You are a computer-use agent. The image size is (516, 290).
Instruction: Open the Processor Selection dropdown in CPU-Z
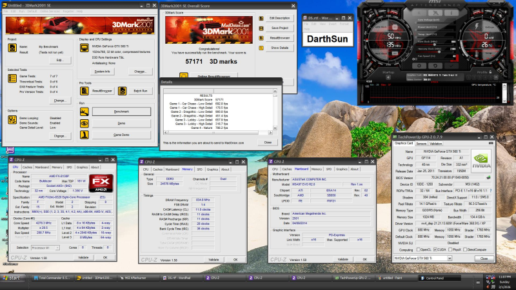point(57,247)
